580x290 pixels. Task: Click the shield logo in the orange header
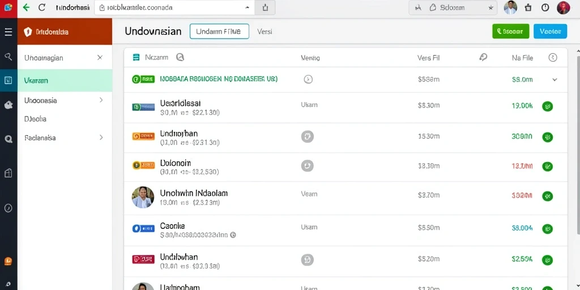[x=28, y=32]
